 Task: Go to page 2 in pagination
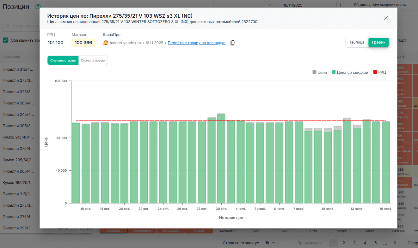coord(344,243)
